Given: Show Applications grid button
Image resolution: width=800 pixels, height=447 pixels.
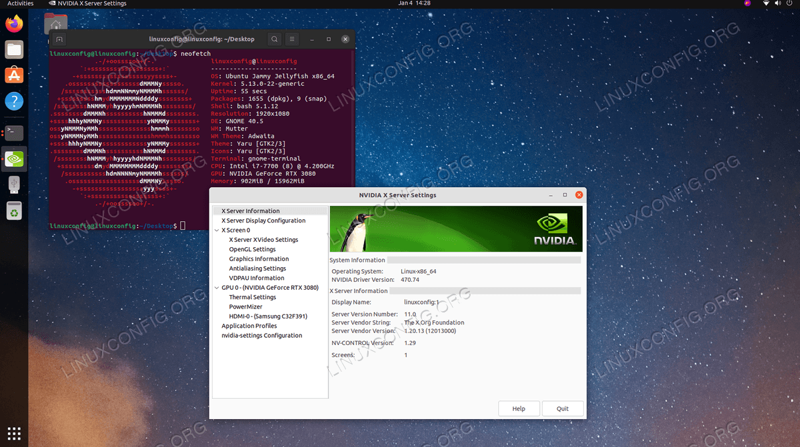Looking at the screenshot, I should pyautogui.click(x=14, y=433).
